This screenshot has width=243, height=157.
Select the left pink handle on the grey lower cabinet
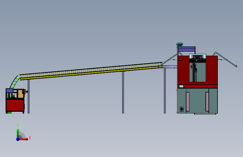[x=188, y=101]
